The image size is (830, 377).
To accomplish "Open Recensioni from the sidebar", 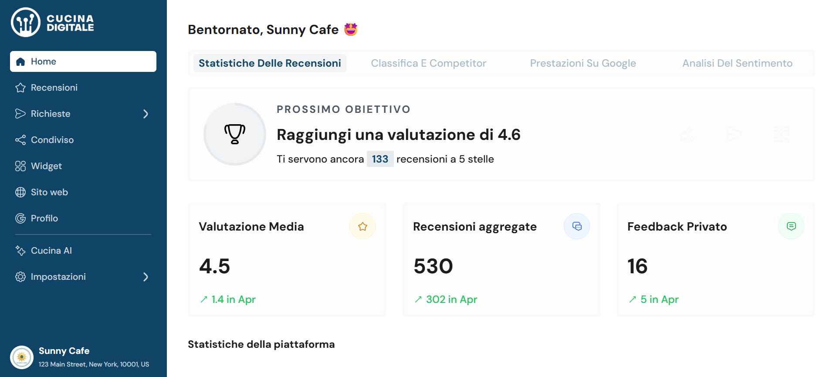I will coord(54,88).
